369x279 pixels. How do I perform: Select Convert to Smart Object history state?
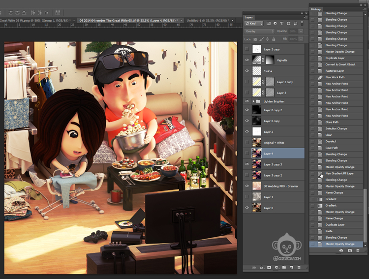(337, 64)
